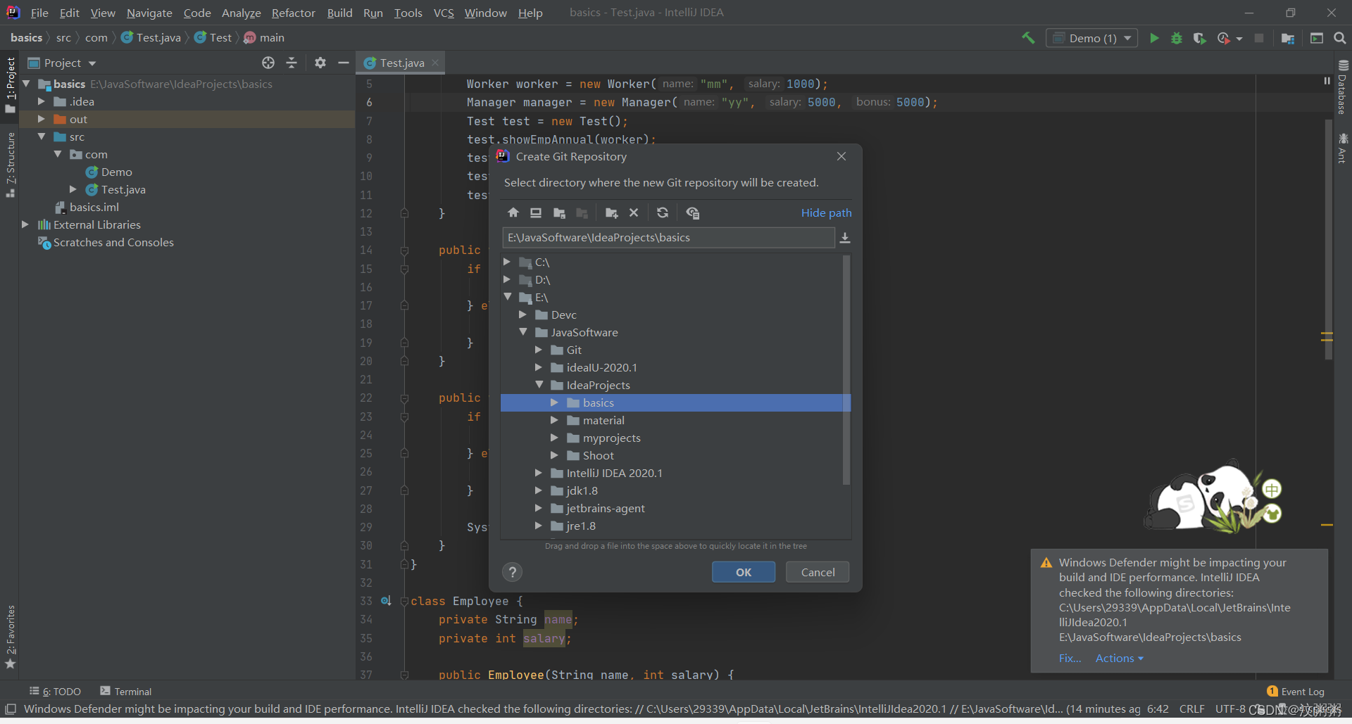
Task: Click the tool windows quick-access icon in status bar
Action: 11,709
